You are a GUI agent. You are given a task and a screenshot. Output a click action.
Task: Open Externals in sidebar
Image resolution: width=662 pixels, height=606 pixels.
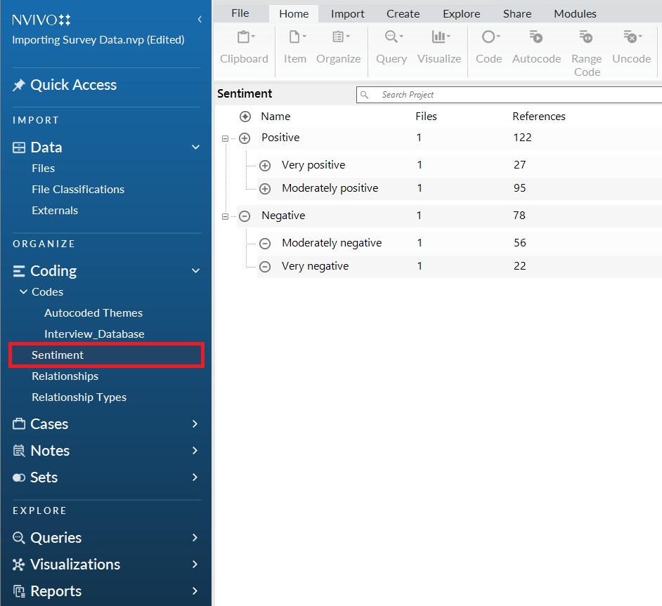coord(55,211)
